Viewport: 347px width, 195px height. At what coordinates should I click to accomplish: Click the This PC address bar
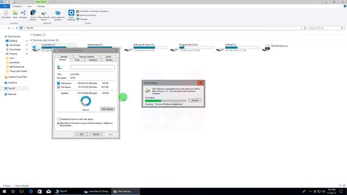click(x=163, y=28)
